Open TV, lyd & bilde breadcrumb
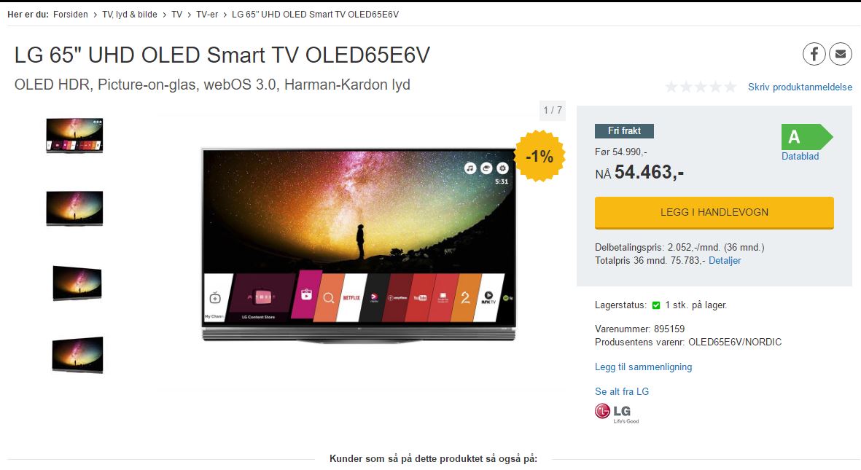 click(x=130, y=15)
